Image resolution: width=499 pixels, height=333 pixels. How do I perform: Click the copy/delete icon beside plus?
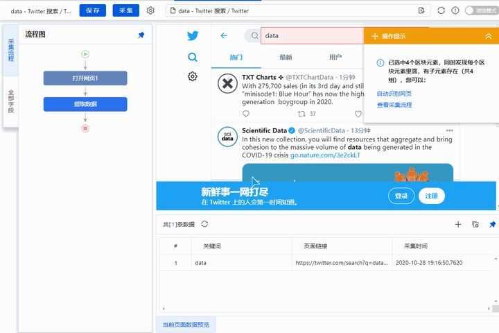pyautogui.click(x=475, y=224)
